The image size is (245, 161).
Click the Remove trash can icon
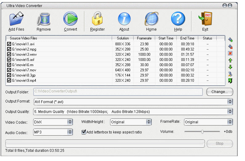44,19
